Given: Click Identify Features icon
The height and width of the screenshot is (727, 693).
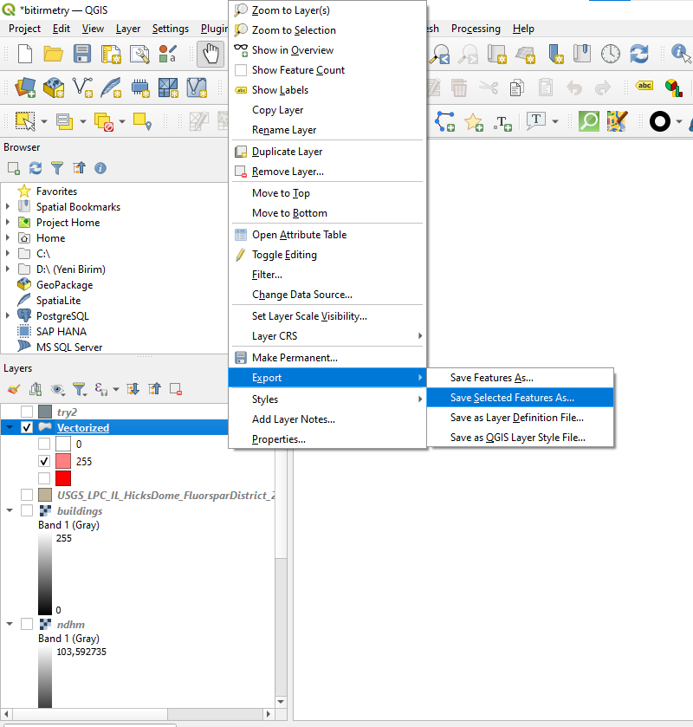Looking at the screenshot, I should [681, 54].
